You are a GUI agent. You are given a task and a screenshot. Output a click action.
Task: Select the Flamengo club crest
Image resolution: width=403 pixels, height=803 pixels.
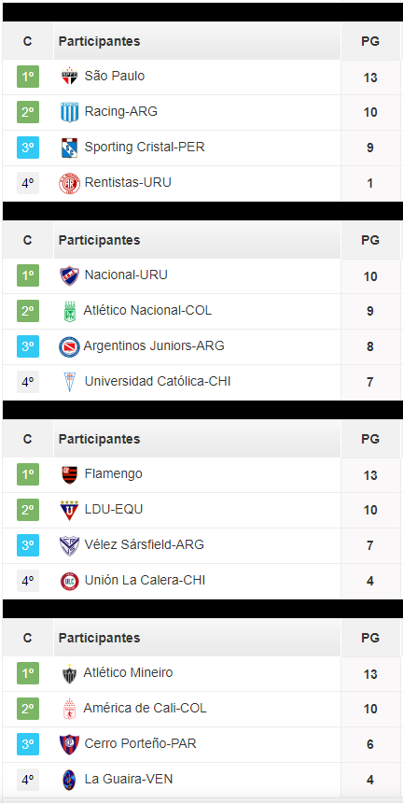(x=69, y=474)
